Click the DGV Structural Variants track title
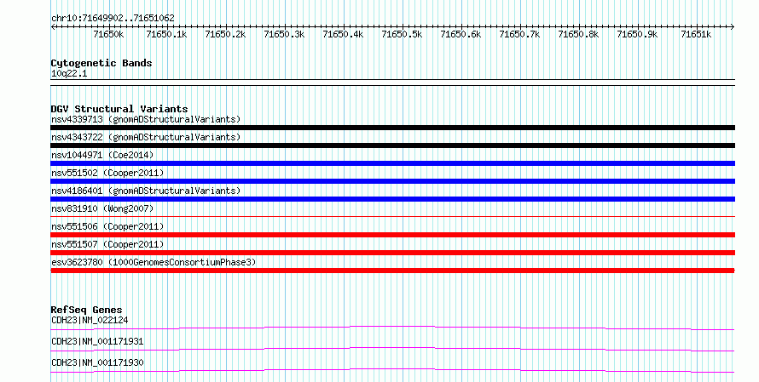759x382 pixels. [x=119, y=109]
